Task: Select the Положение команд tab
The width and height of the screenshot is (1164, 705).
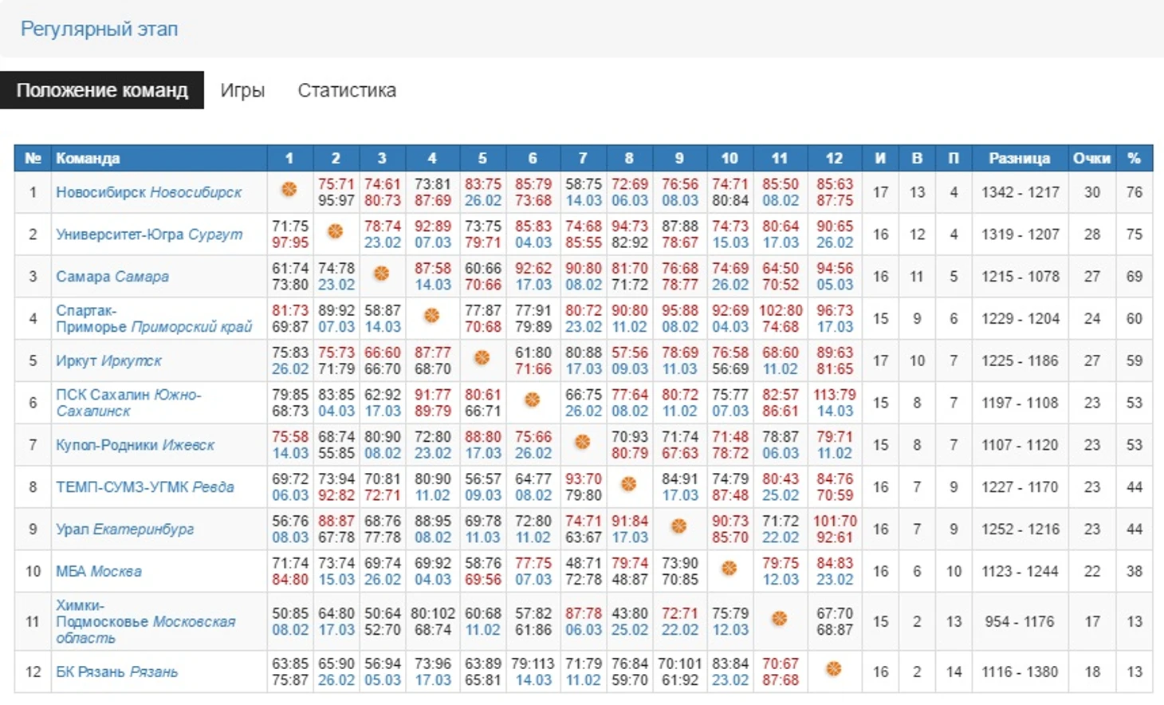Action: point(102,90)
